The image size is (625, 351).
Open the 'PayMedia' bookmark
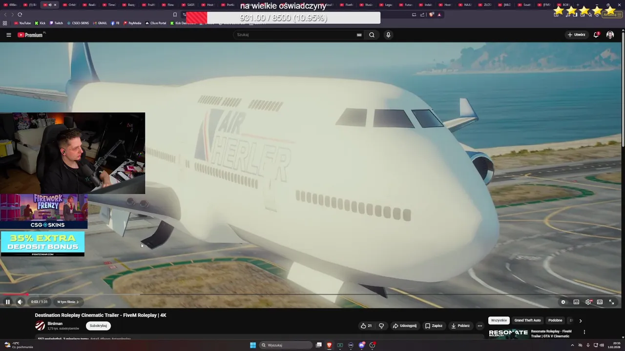tap(132, 23)
